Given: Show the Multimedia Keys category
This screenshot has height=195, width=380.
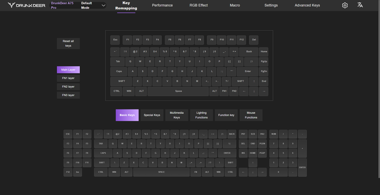Looking at the screenshot, I should 177,115.
